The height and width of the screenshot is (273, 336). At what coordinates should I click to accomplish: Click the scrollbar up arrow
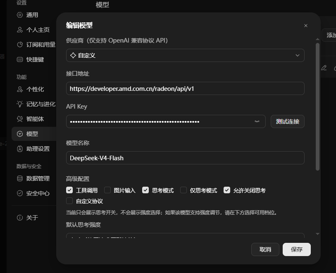pos(317,39)
